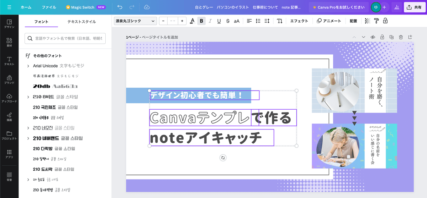Expand the 210 8비트 font family
The image size is (427, 198).
click(x=28, y=97)
